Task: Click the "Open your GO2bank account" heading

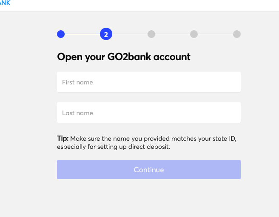Action: tap(124, 57)
